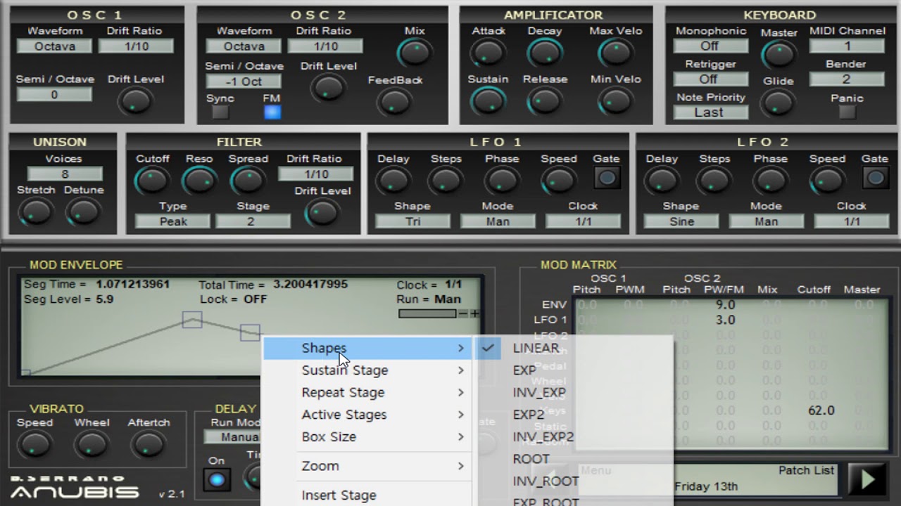This screenshot has height=506, width=901.
Task: Click the ENV to PW/FM 9.0 cell
Action: (x=725, y=305)
